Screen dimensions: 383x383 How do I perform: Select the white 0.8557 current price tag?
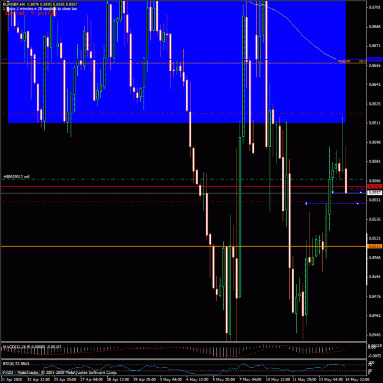pos(374,192)
